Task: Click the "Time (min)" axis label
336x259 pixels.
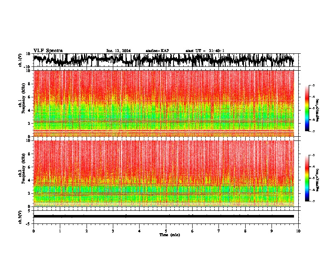Action: [x=170, y=235]
